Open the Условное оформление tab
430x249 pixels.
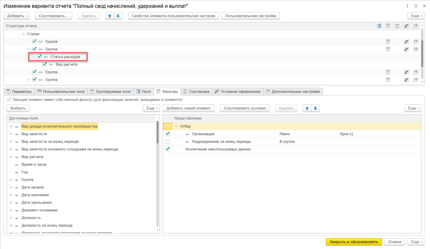click(238, 92)
